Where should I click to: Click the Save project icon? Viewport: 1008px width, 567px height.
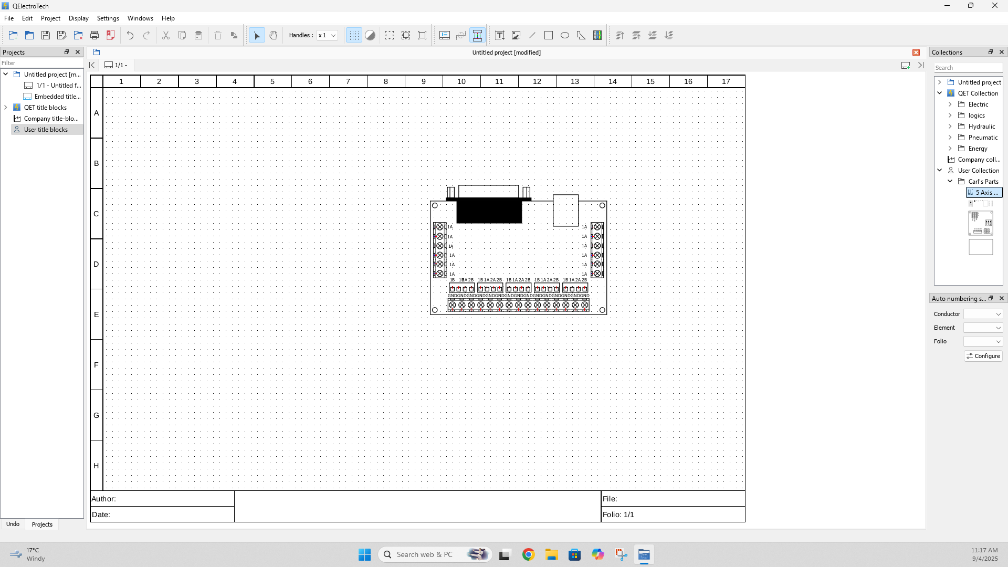coord(46,35)
